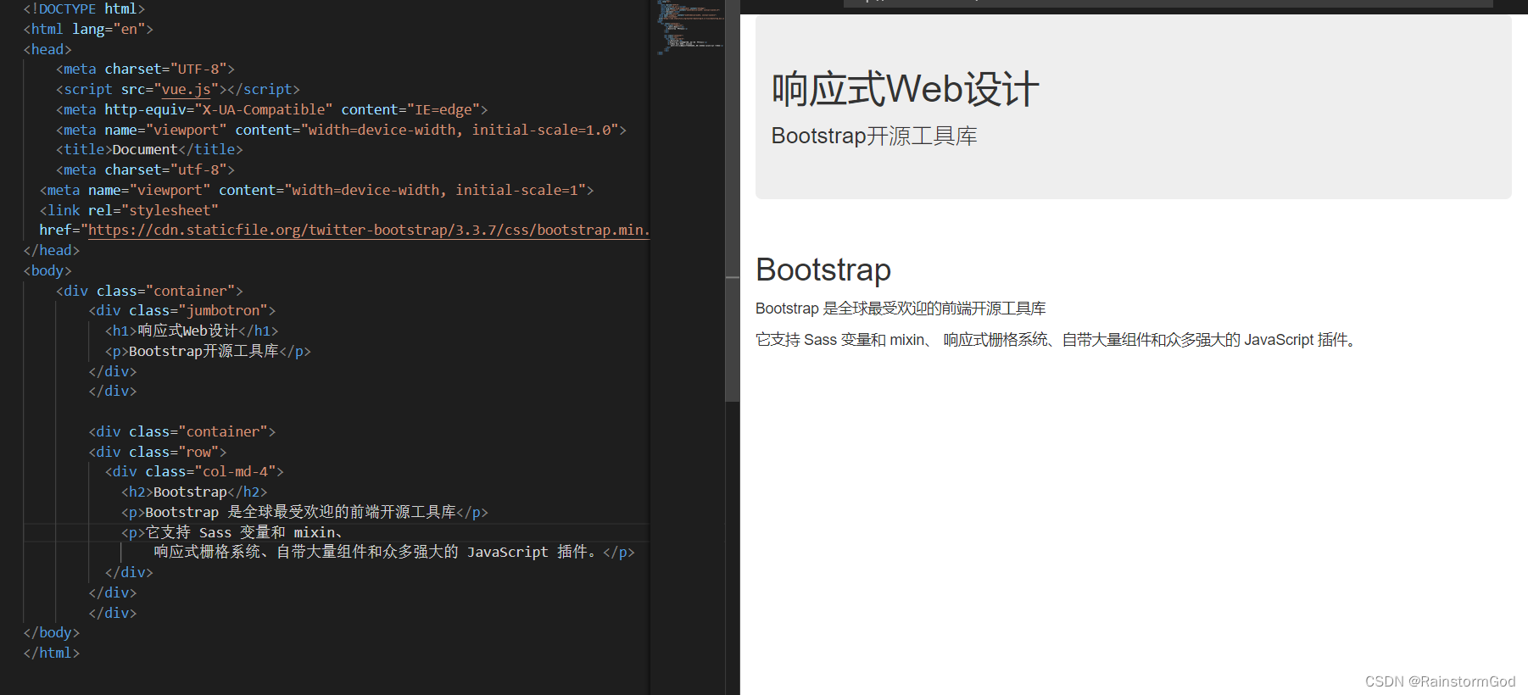Click the large Bootstrap heading in the preview

[x=823, y=270]
